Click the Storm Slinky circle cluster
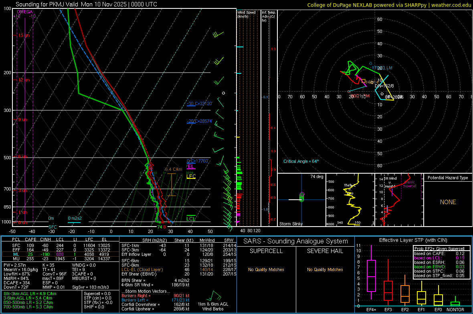Viewport: 473px width, 314px height. 302,197
